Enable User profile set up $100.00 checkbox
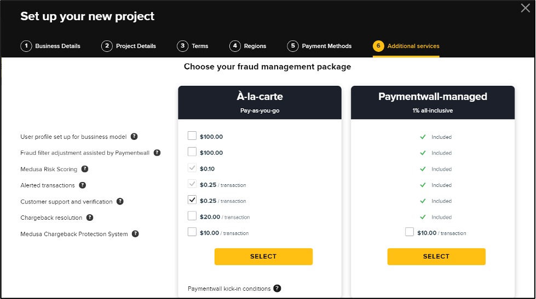The width and height of the screenshot is (536, 299). (x=192, y=136)
